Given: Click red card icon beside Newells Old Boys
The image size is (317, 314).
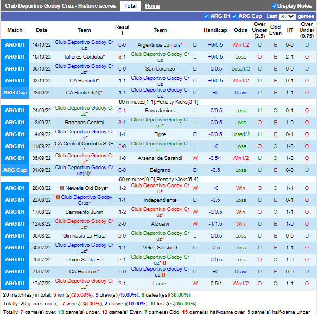Looking at the screenshot, I should (x=62, y=188).
